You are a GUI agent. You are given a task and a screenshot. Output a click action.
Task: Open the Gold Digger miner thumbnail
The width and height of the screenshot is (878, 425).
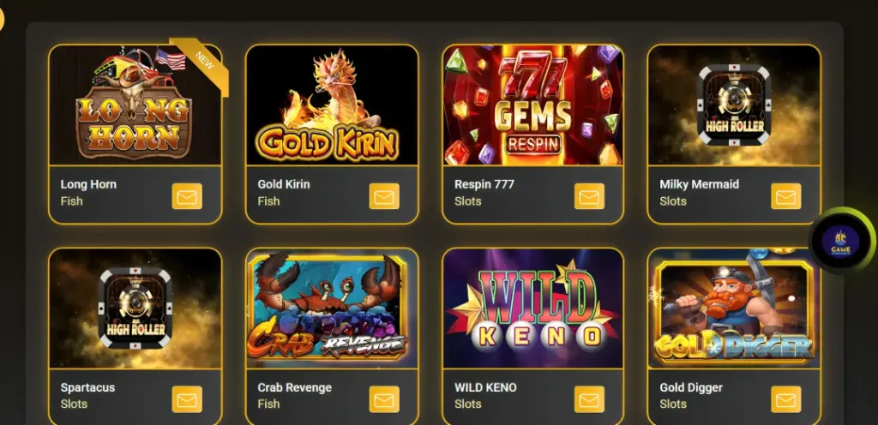734,308
